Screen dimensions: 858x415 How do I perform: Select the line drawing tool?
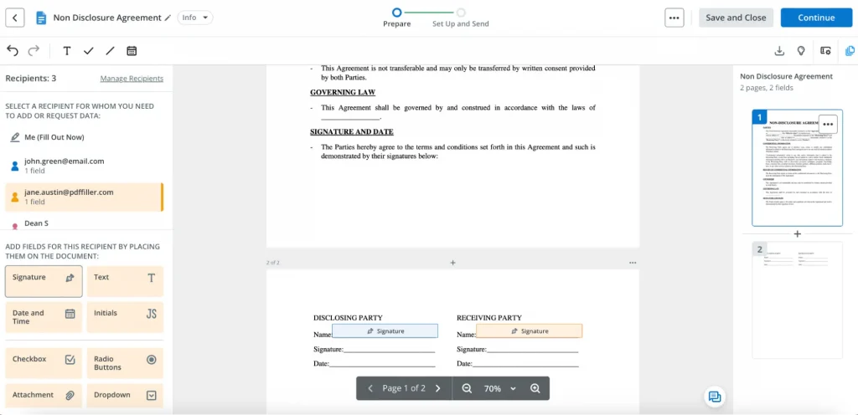coord(110,51)
